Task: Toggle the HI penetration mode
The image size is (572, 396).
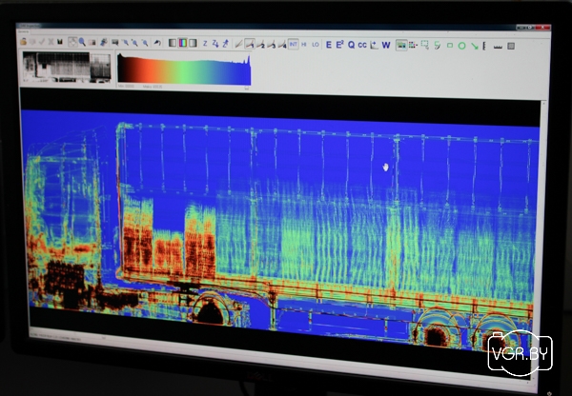Action: (x=304, y=44)
